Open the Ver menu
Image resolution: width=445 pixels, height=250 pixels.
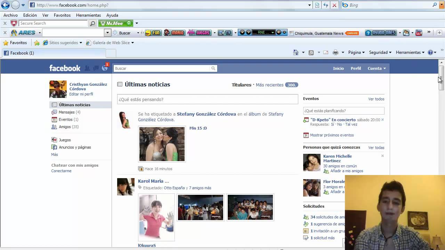pos(46,15)
